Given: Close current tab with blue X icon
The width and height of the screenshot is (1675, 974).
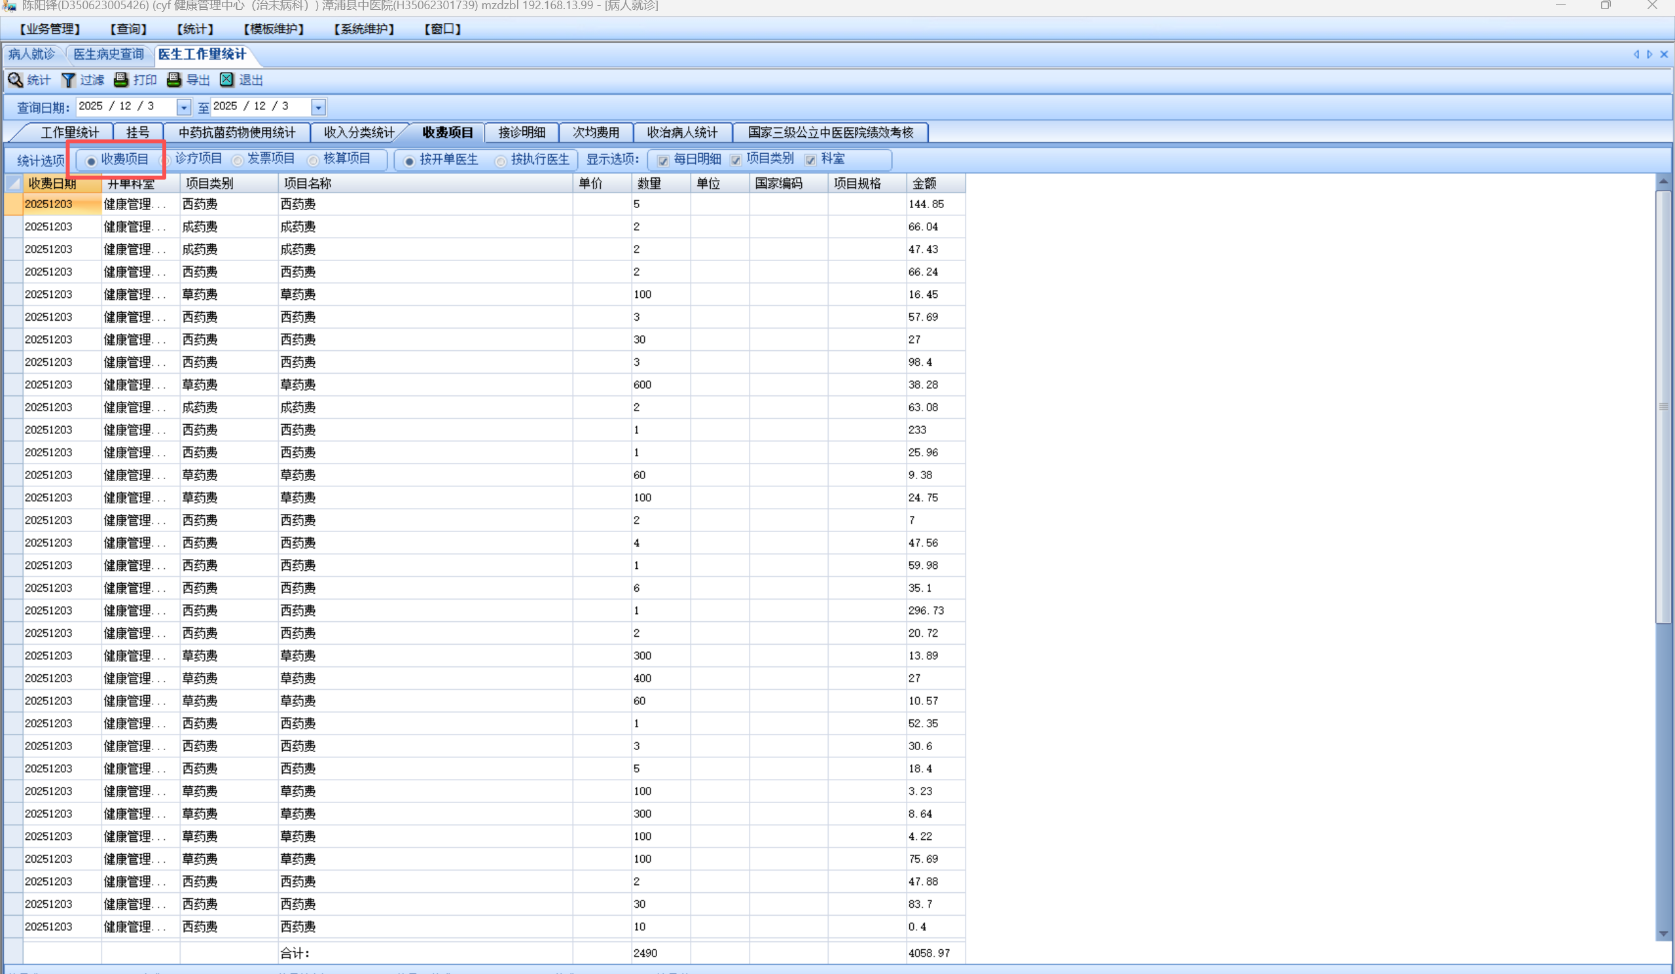Looking at the screenshot, I should click(x=1664, y=54).
